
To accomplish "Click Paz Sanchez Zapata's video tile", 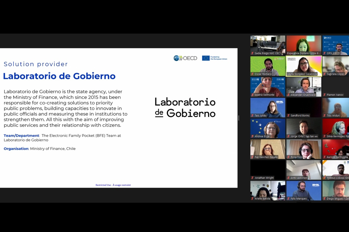I will pyautogui.click(x=268, y=149).
